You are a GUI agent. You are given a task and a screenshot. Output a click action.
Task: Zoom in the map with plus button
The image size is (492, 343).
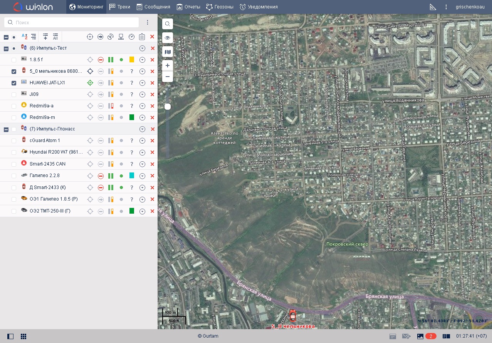point(168,65)
